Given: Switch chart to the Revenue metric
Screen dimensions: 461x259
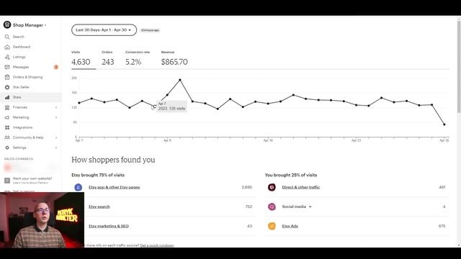Looking at the screenshot, I should click(174, 59).
